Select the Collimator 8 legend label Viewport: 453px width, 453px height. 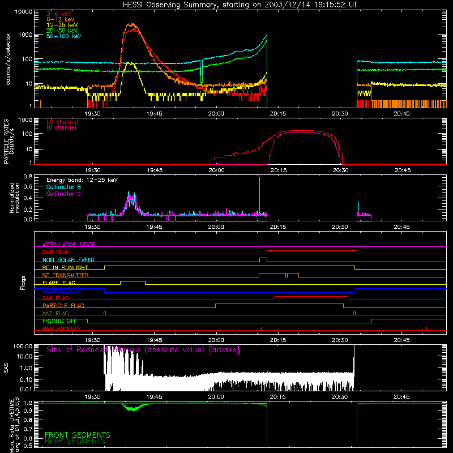[63, 187]
